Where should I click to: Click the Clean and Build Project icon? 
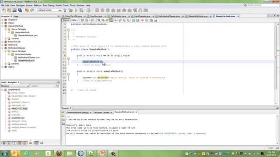click(x=70, y=10)
